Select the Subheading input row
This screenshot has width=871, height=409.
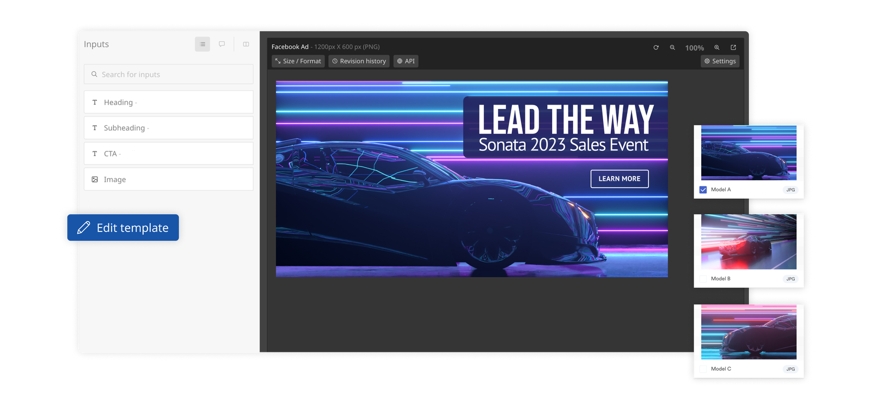[169, 127]
